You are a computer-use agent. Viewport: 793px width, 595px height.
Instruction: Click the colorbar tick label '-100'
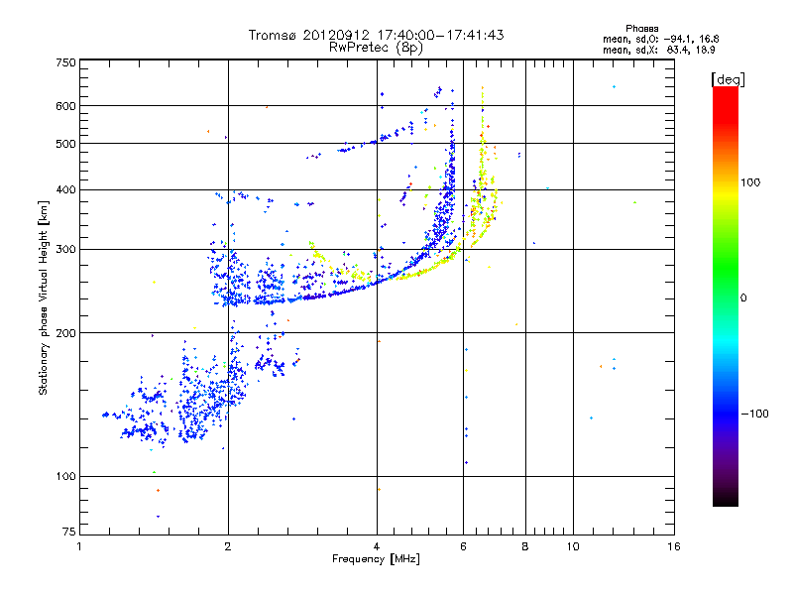754,414
